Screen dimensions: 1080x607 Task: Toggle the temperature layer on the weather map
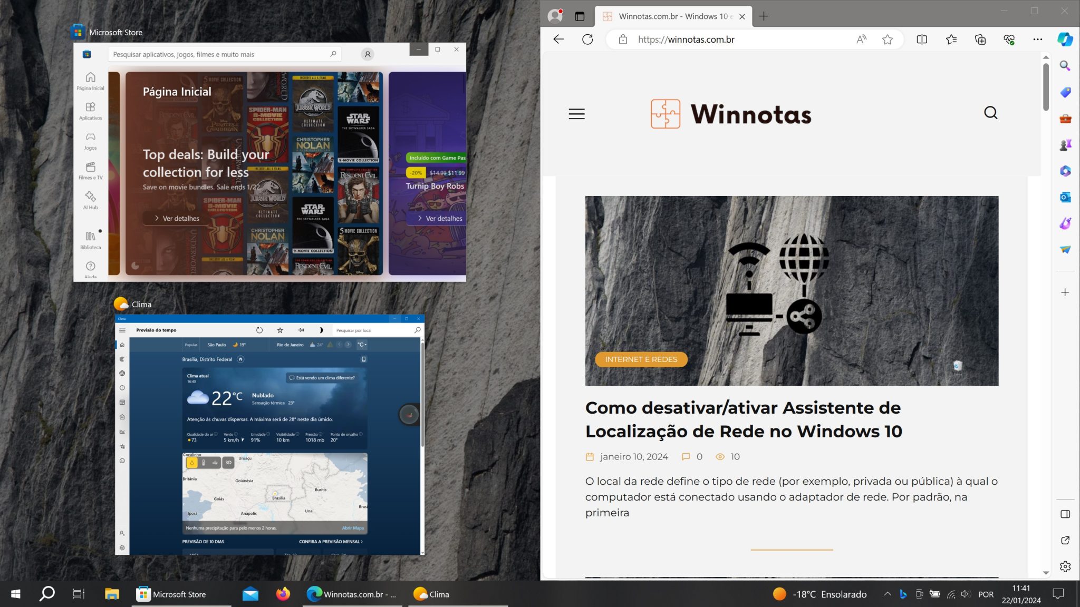coord(203,462)
